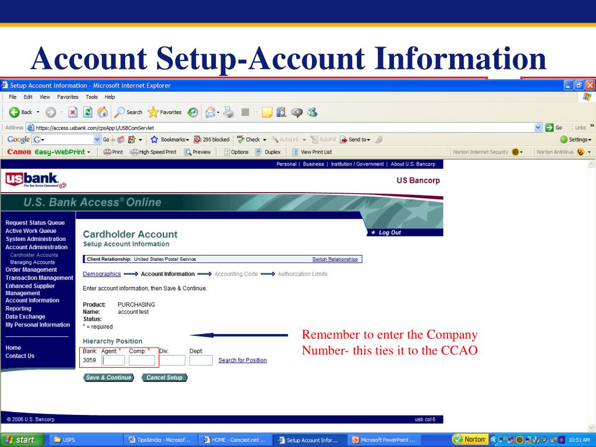Click the Print printer icon in IE toolbar

point(228,112)
